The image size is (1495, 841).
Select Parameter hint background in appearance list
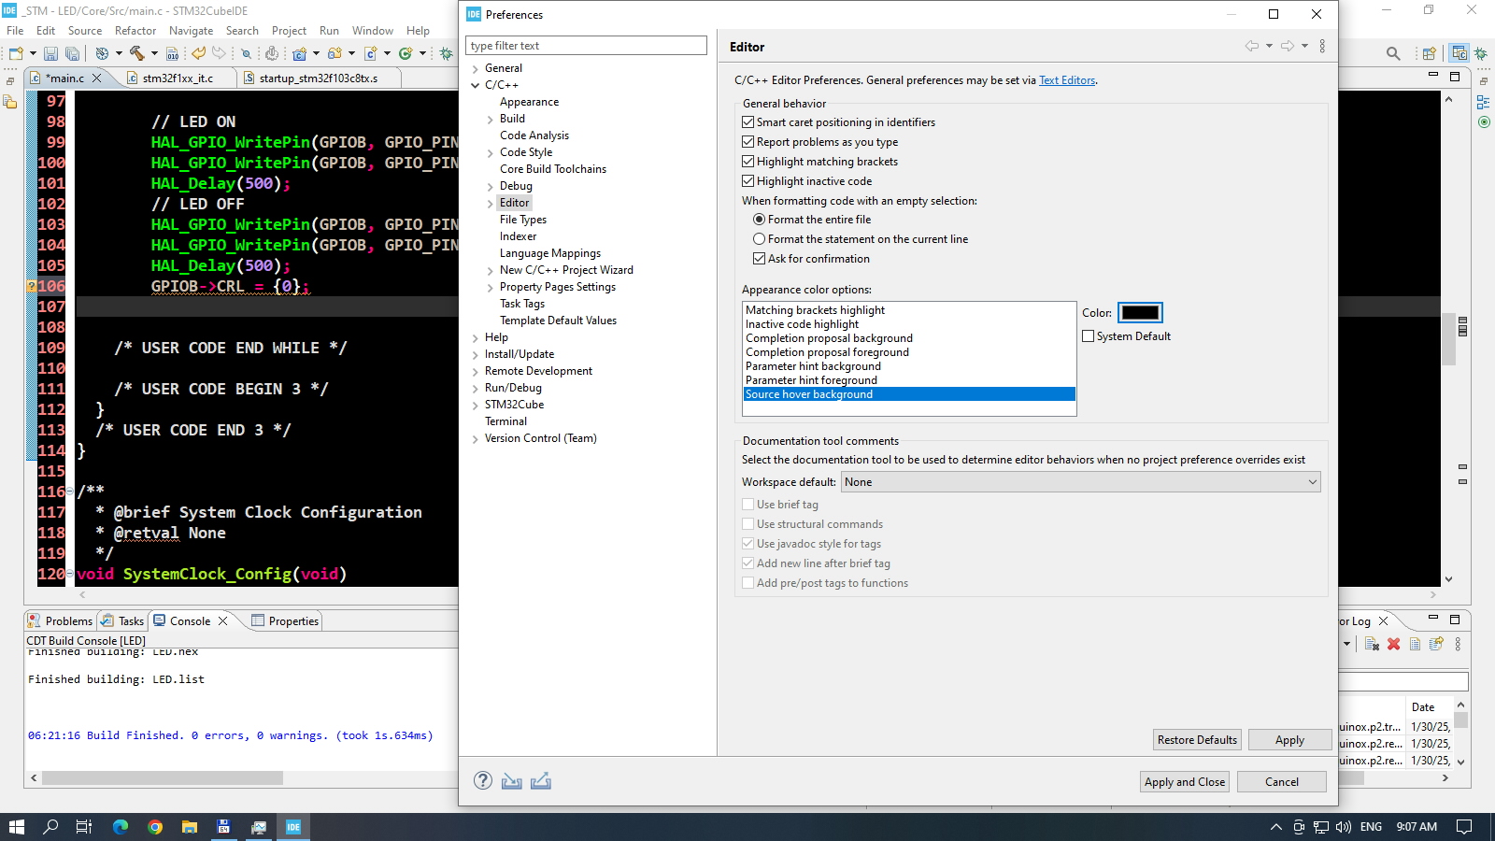click(813, 365)
